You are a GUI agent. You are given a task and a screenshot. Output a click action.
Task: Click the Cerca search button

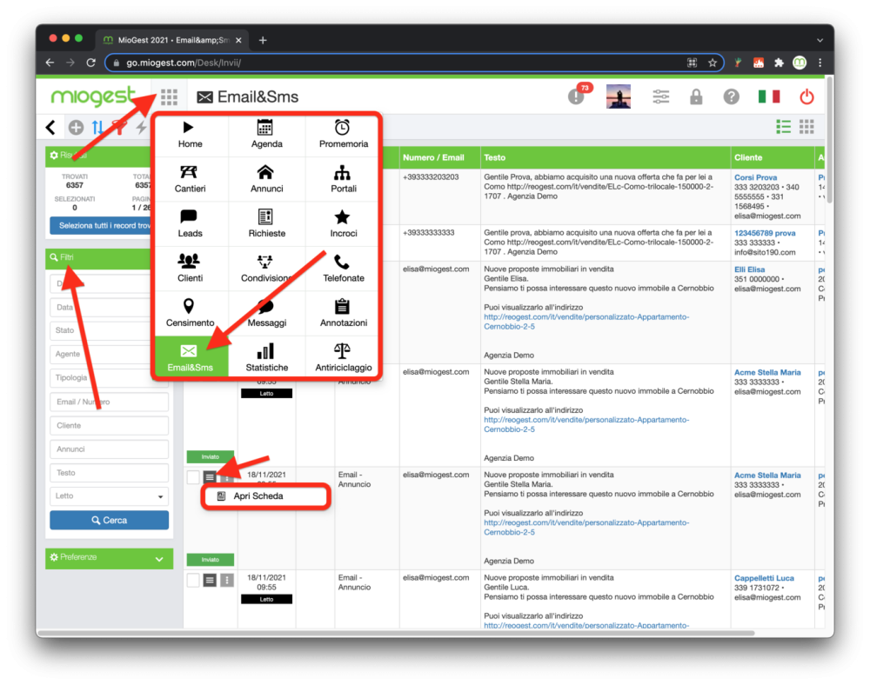[110, 521]
